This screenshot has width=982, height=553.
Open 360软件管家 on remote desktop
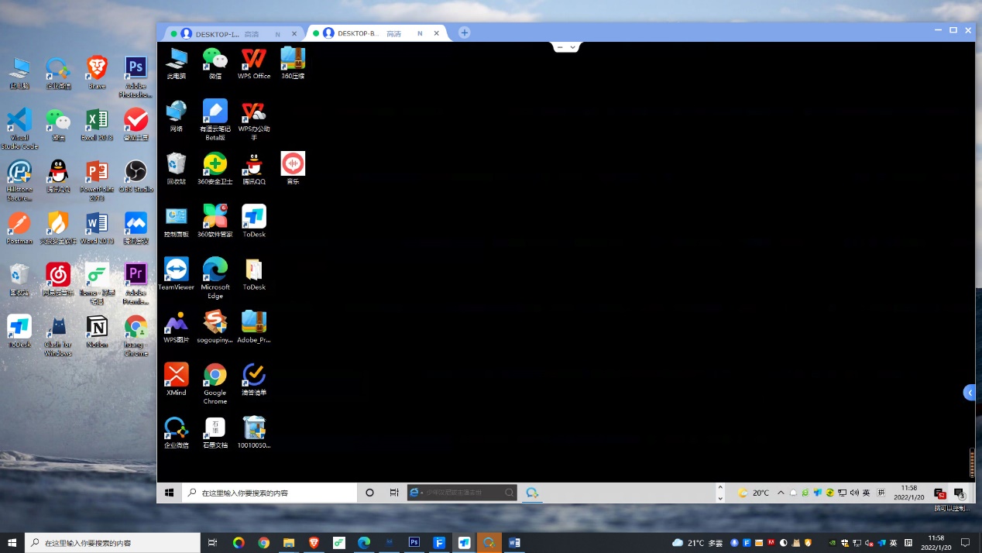215,222
